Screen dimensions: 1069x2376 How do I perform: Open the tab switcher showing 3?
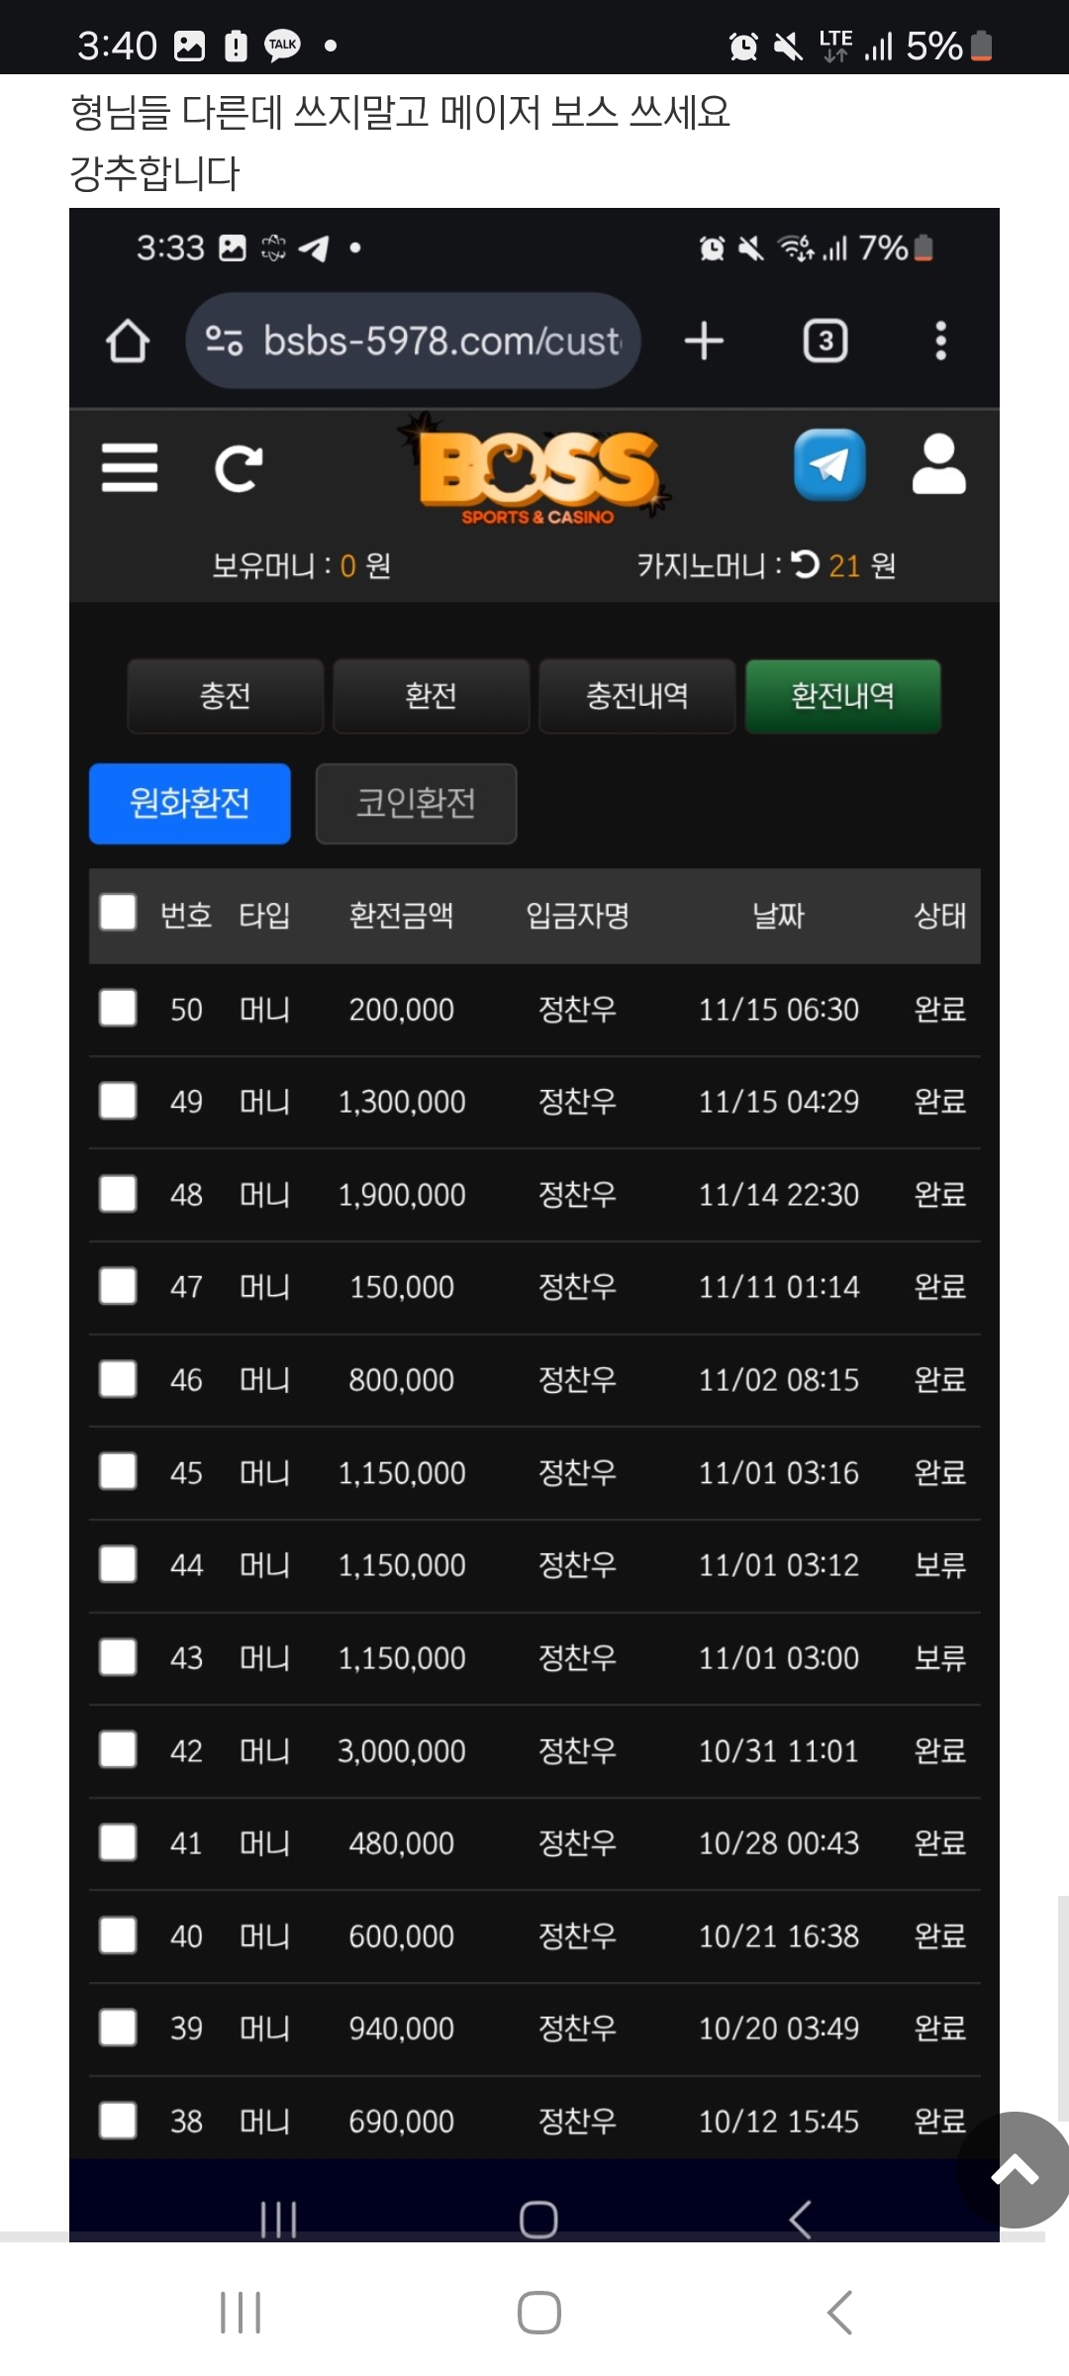click(x=825, y=342)
